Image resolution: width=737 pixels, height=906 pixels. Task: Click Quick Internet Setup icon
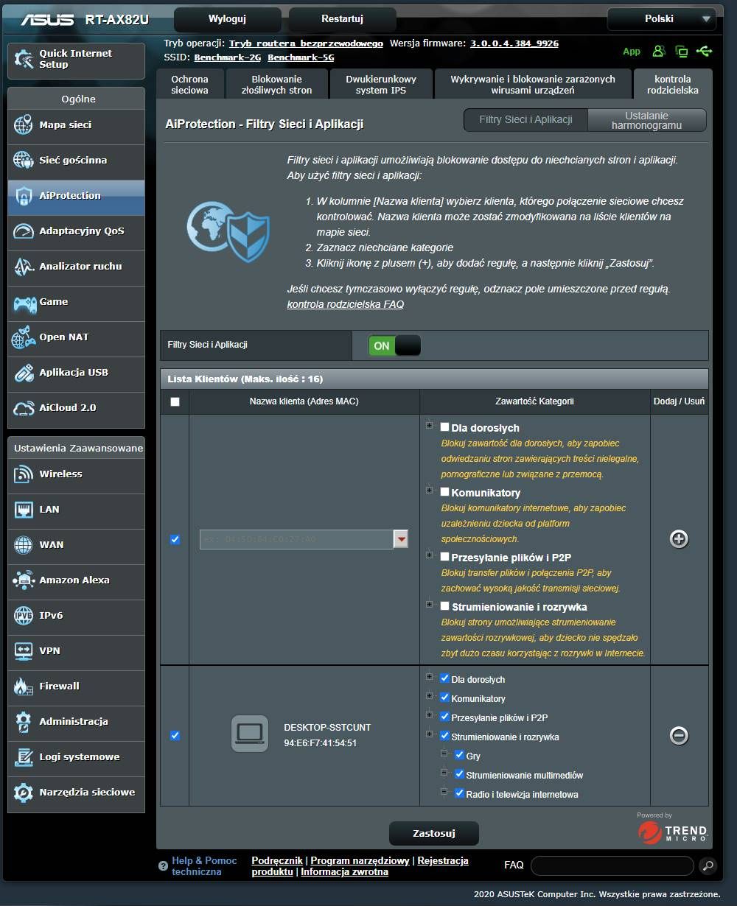point(24,60)
